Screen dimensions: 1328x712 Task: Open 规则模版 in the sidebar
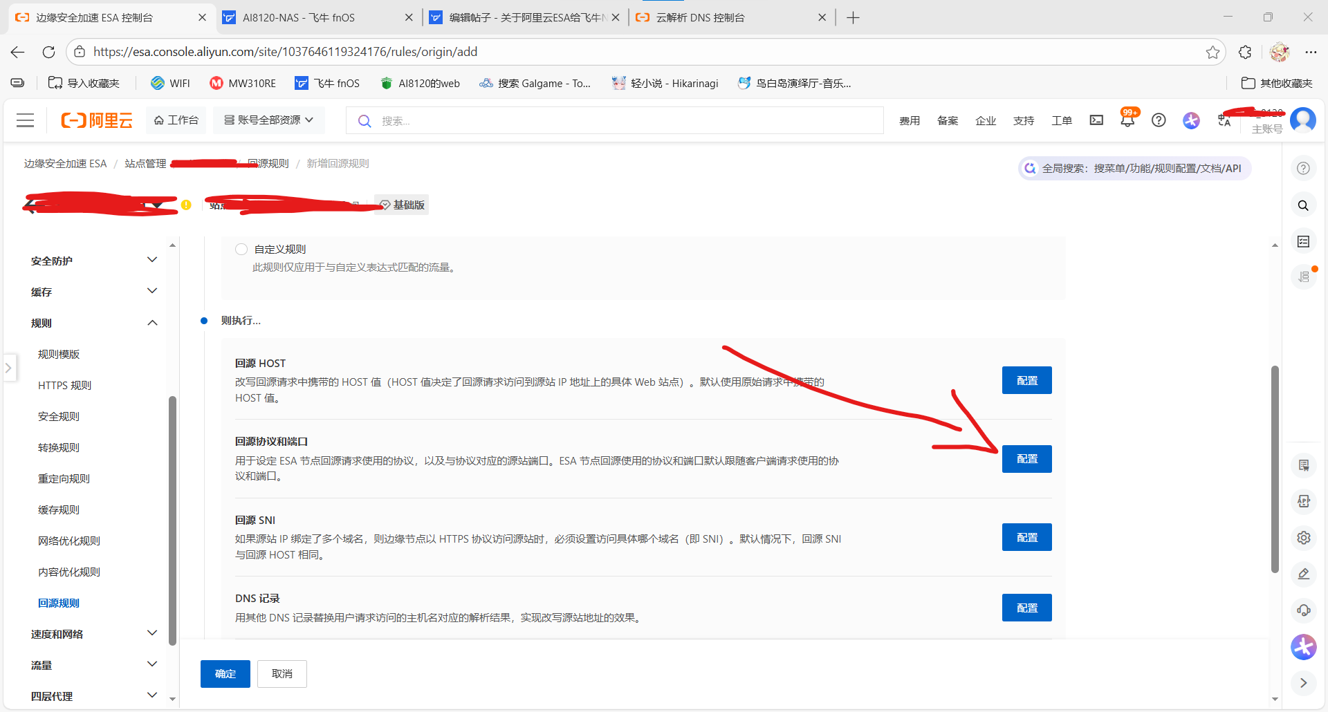(x=59, y=354)
